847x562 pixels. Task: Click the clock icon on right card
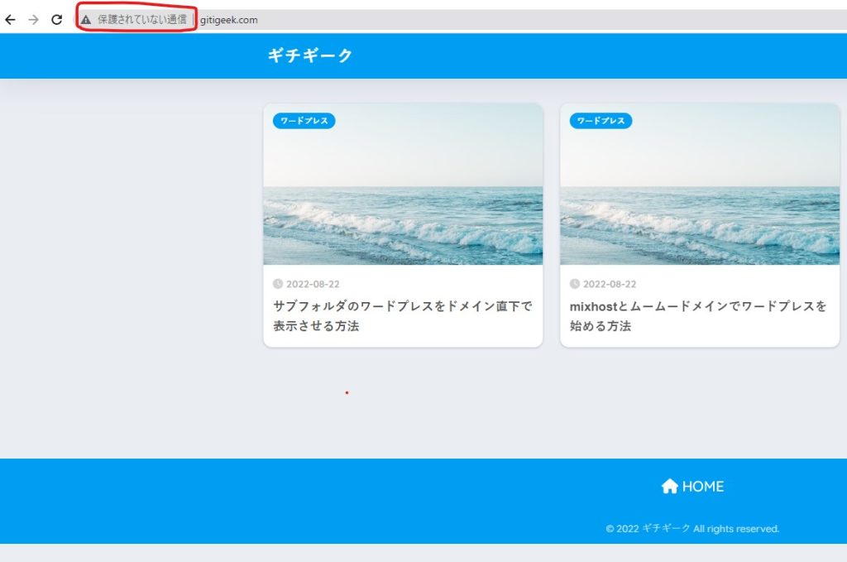pyautogui.click(x=575, y=284)
